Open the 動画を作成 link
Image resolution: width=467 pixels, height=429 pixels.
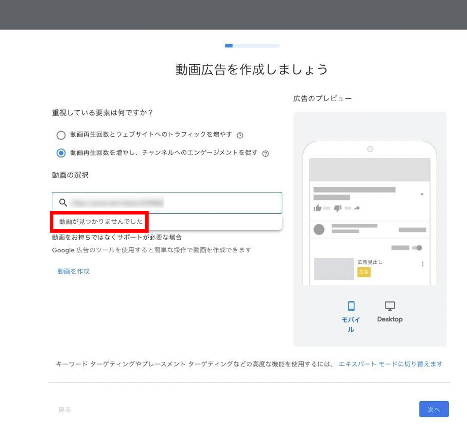pos(73,271)
